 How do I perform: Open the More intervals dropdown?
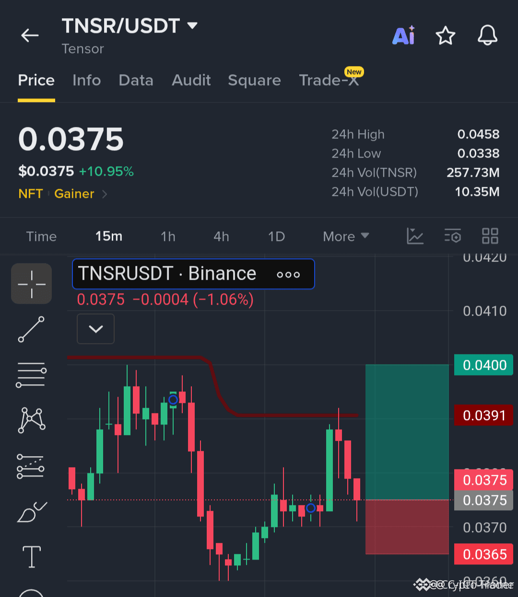click(x=346, y=236)
